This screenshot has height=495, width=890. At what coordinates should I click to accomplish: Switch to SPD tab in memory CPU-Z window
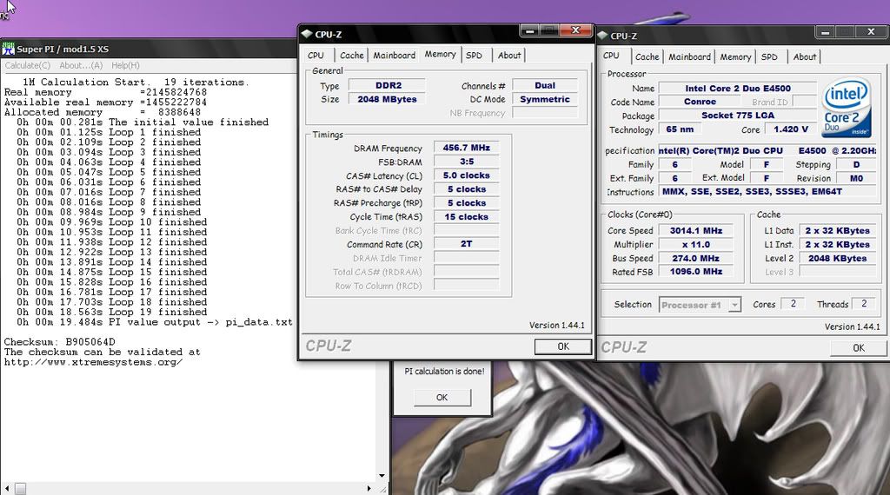pyautogui.click(x=474, y=56)
